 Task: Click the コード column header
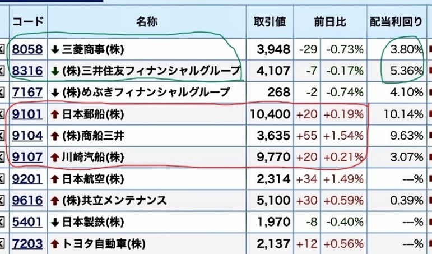(x=27, y=22)
